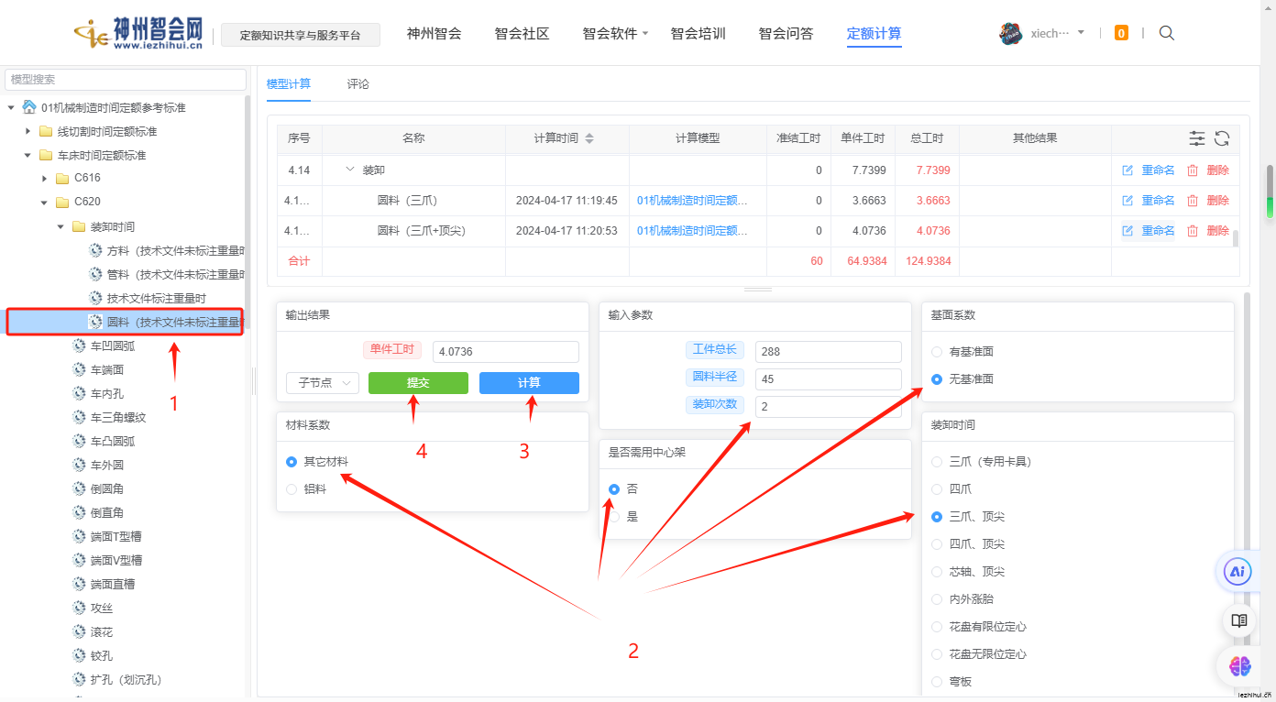Sort by 计算时间 column arrows
The height and width of the screenshot is (702, 1276).
click(589, 138)
